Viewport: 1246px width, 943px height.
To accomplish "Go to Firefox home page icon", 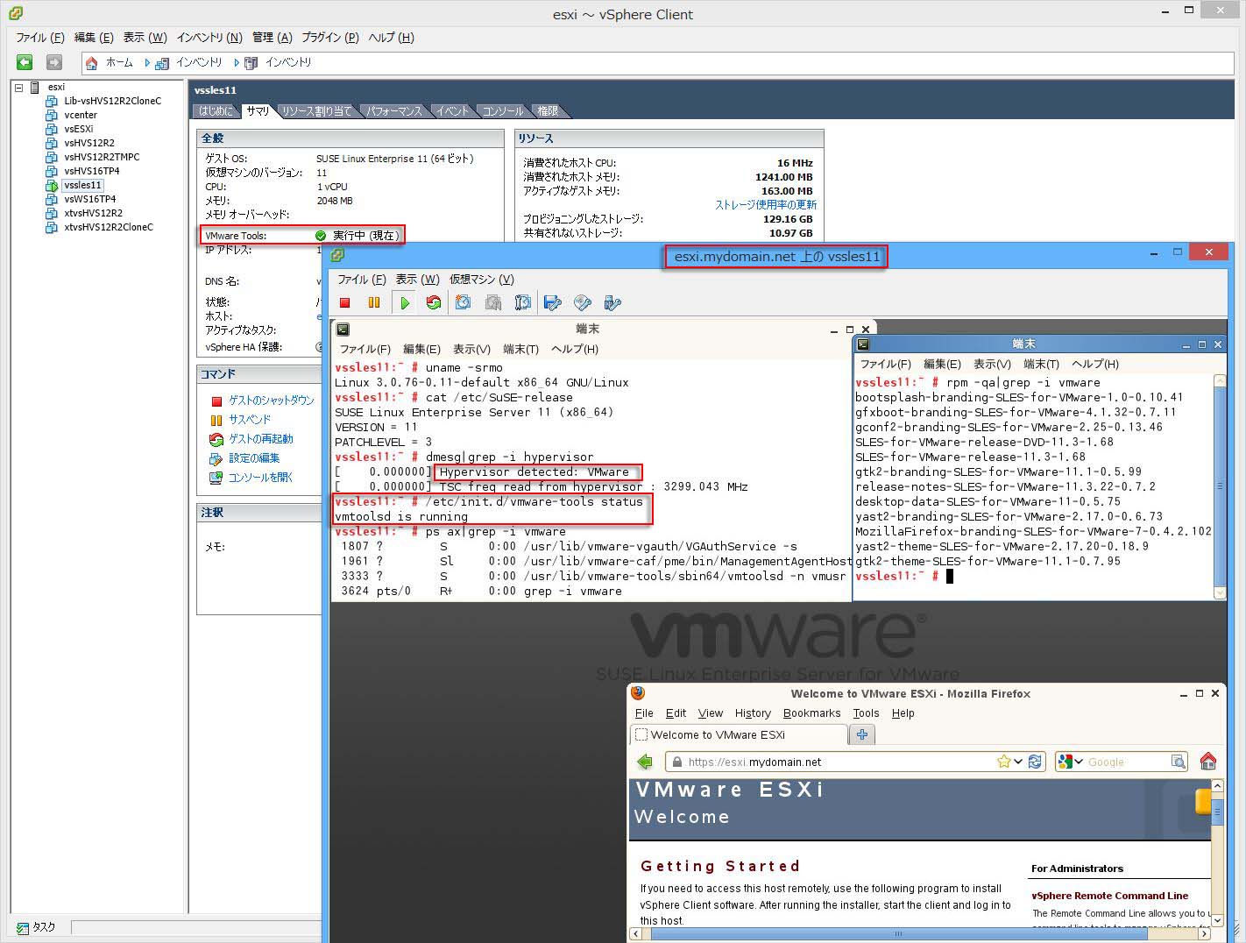I will (1207, 762).
